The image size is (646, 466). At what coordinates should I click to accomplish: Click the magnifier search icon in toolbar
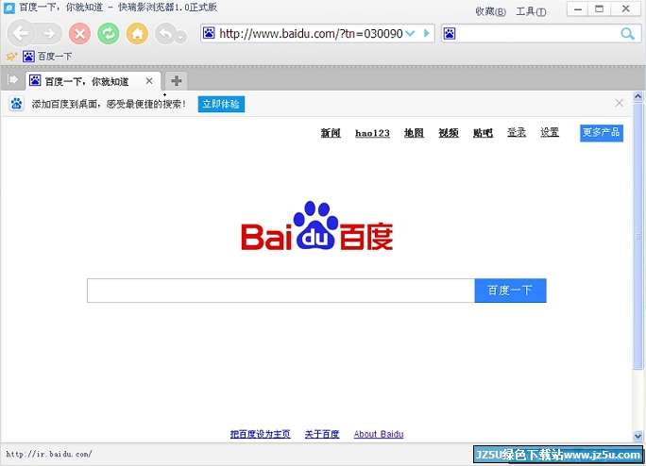[627, 34]
